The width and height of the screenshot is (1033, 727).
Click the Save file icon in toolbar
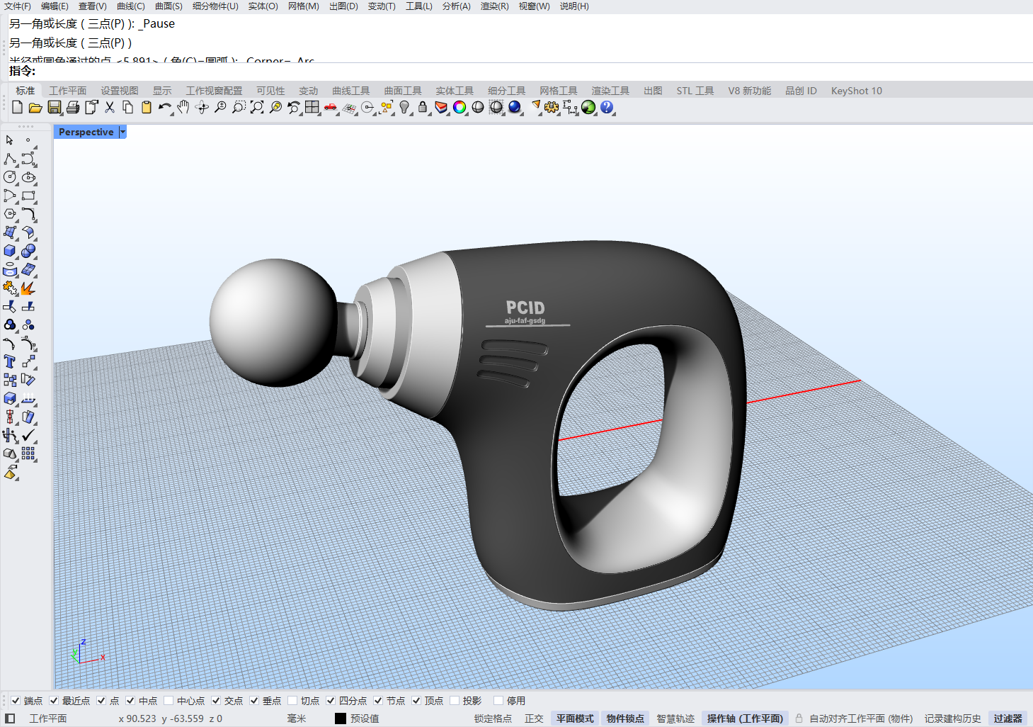[x=55, y=107]
